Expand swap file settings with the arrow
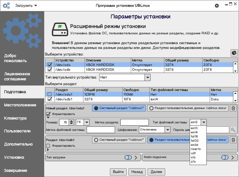 pyautogui.click(x=232, y=157)
